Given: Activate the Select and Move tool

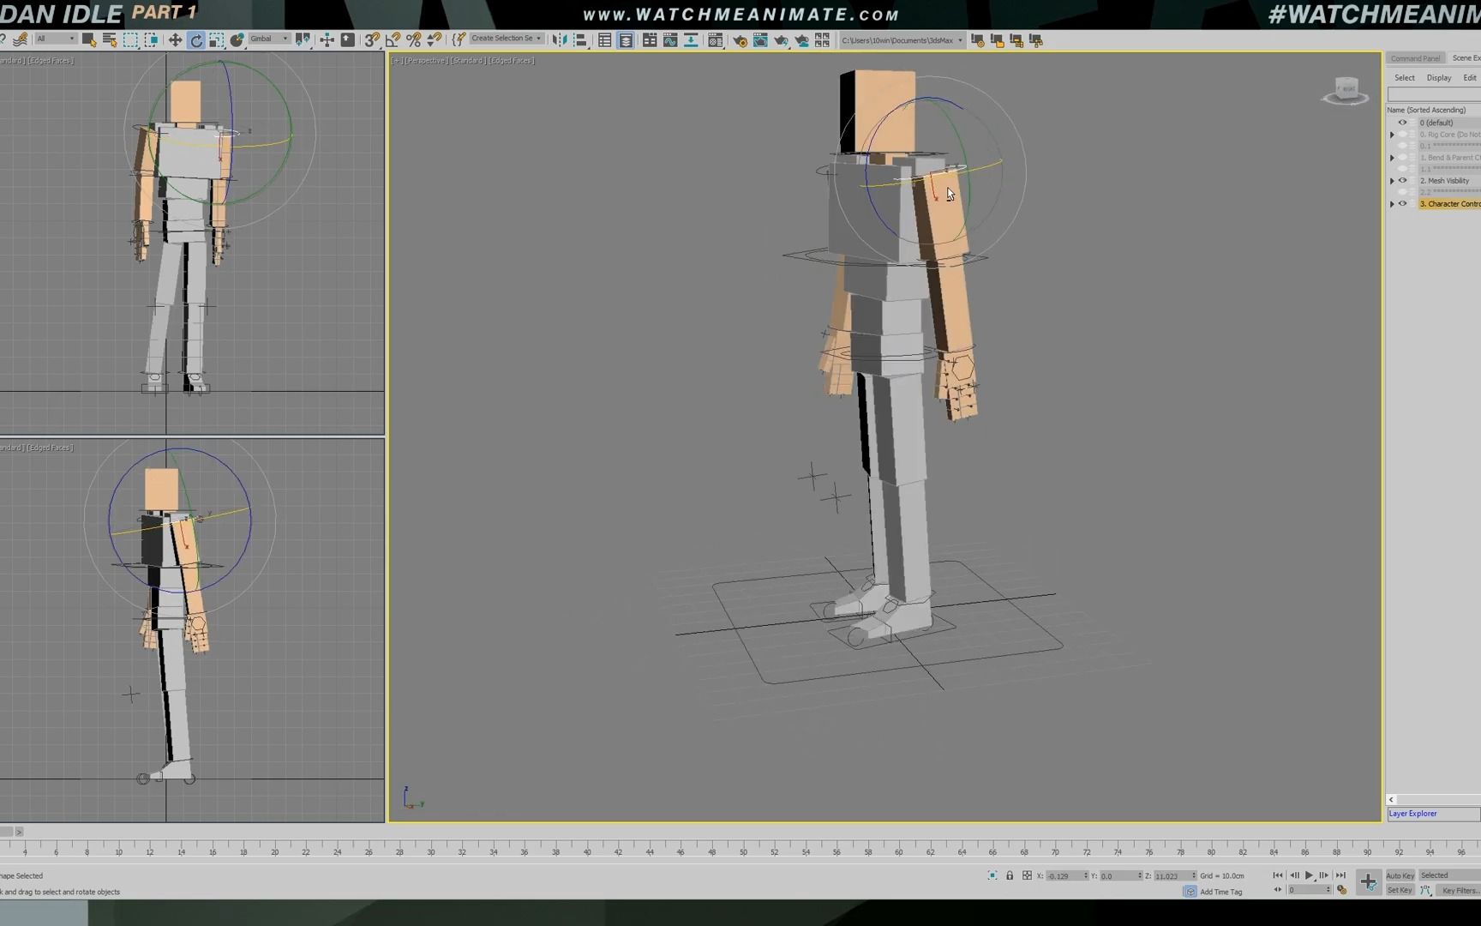Looking at the screenshot, I should point(175,39).
